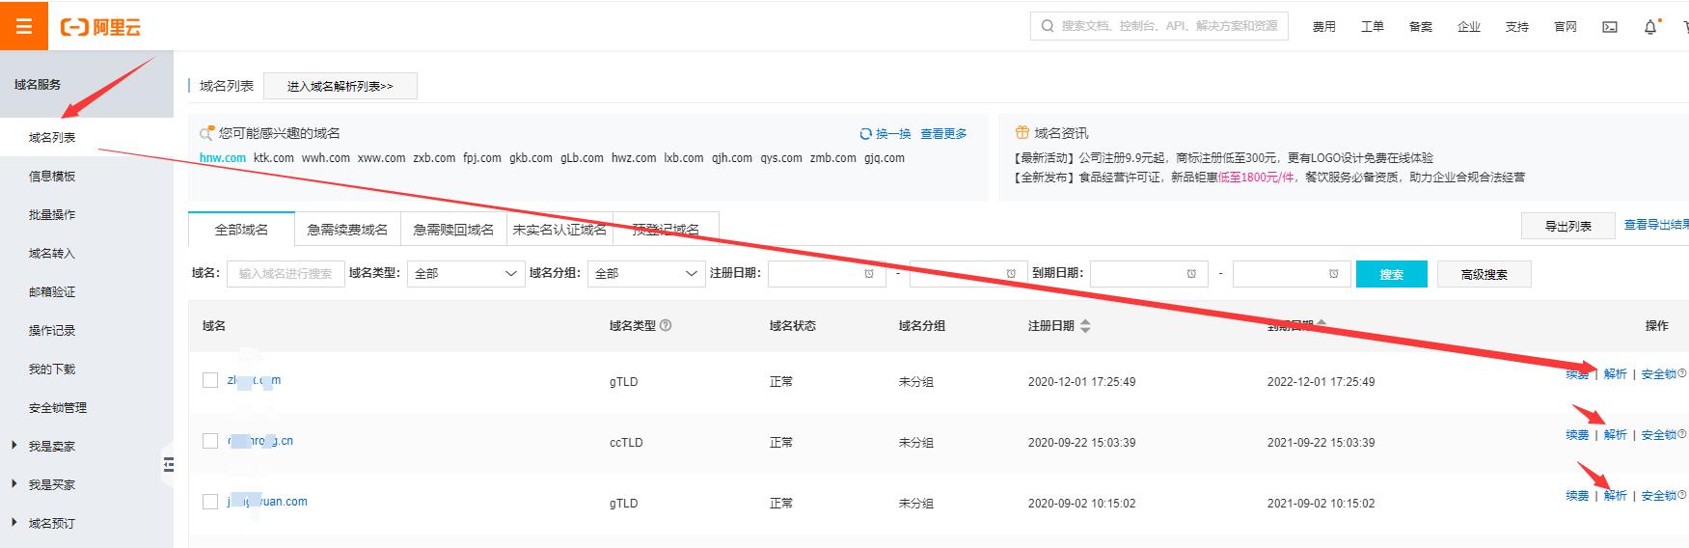Screen dimensions: 1689x548
Task: Click the 高级搜索 button
Action: (x=1484, y=274)
